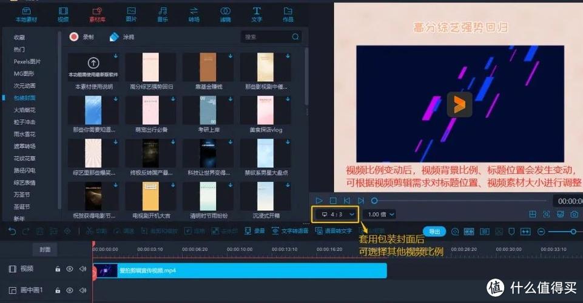Click the preview screen display icon
583x303 pixels.
point(561,215)
